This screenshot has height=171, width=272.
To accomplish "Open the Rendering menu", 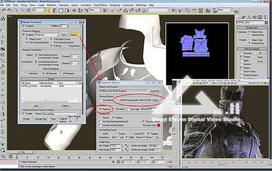I will click(x=115, y=5).
